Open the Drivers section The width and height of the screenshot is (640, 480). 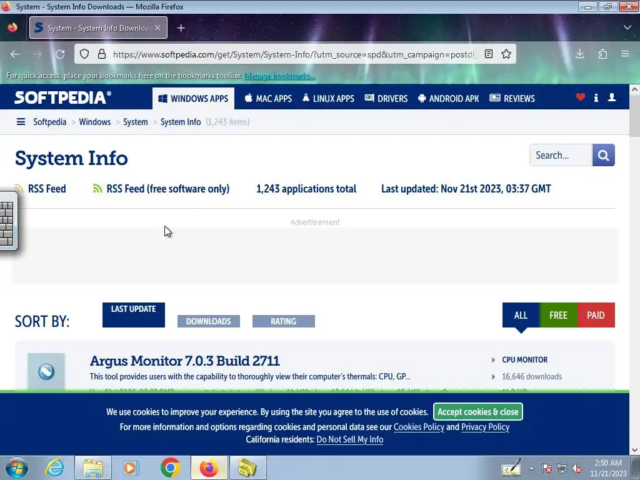coord(386,98)
